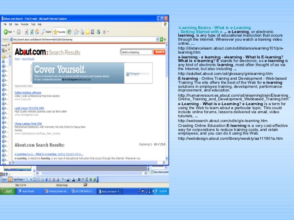
Task: Select the Oval drawing tool
Action: pyautogui.click(x=38, y=179)
